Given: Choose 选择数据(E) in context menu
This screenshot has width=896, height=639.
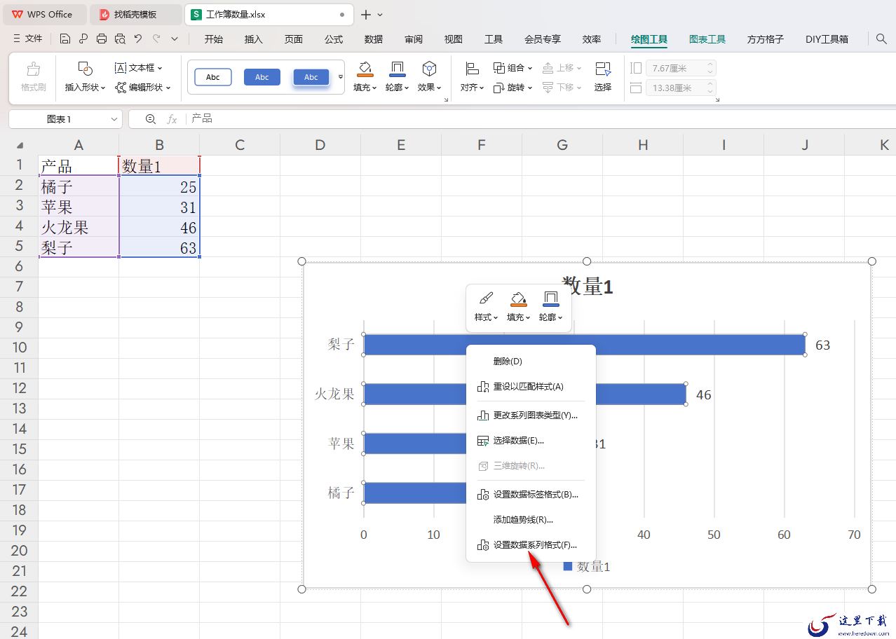Looking at the screenshot, I should (x=531, y=441).
